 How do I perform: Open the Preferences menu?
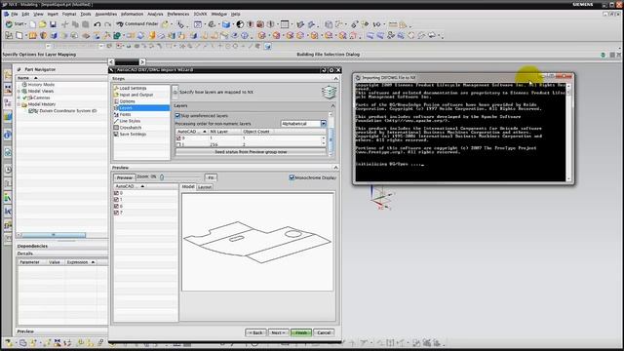177,14
